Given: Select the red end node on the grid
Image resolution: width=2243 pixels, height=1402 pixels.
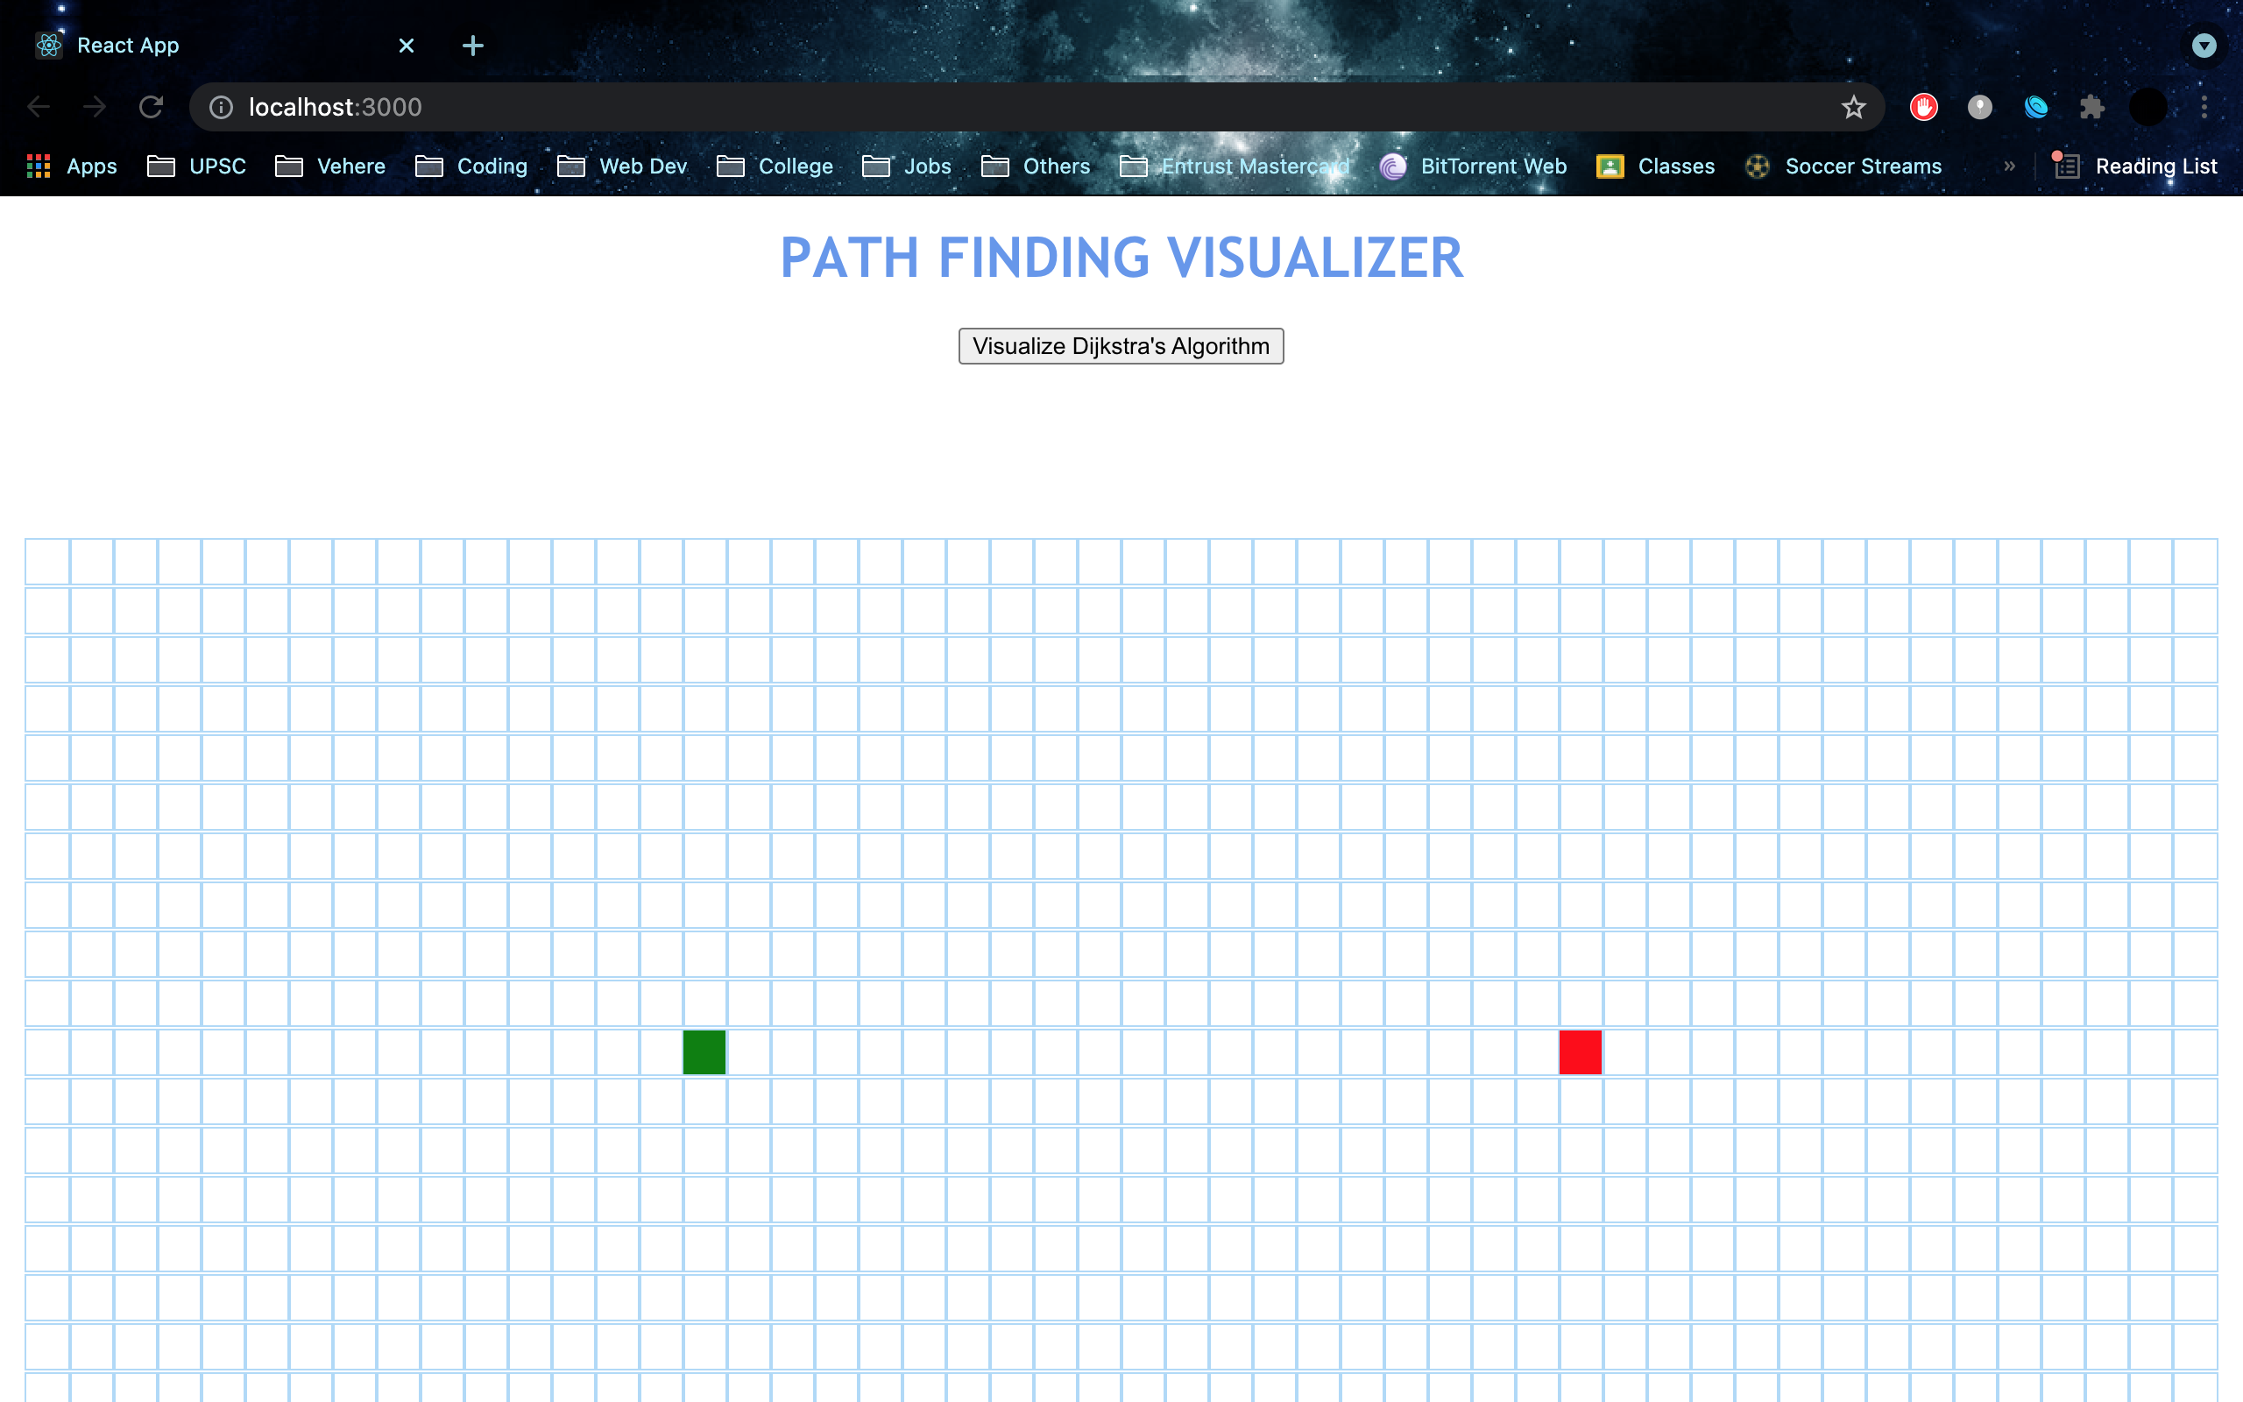Looking at the screenshot, I should [x=1580, y=1051].
